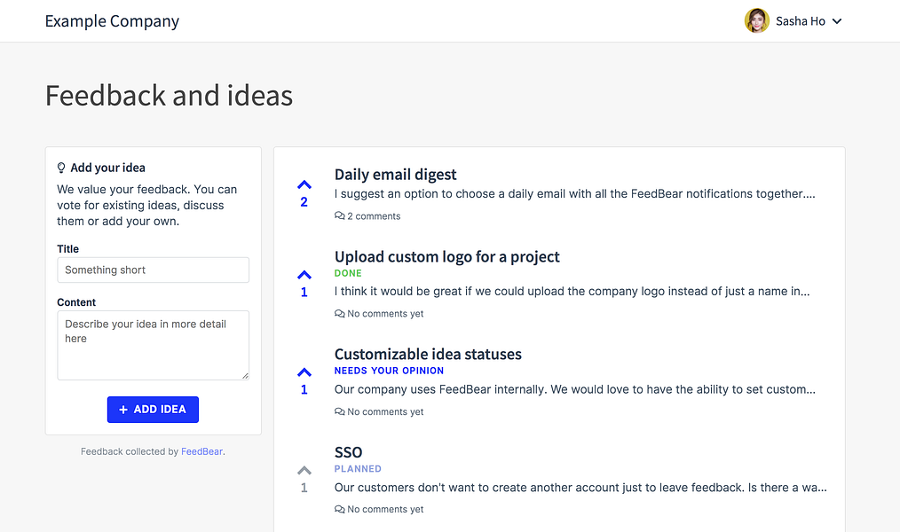Open the Customizable idea statuses title
Image resolution: width=900 pixels, height=532 pixels.
click(x=428, y=355)
